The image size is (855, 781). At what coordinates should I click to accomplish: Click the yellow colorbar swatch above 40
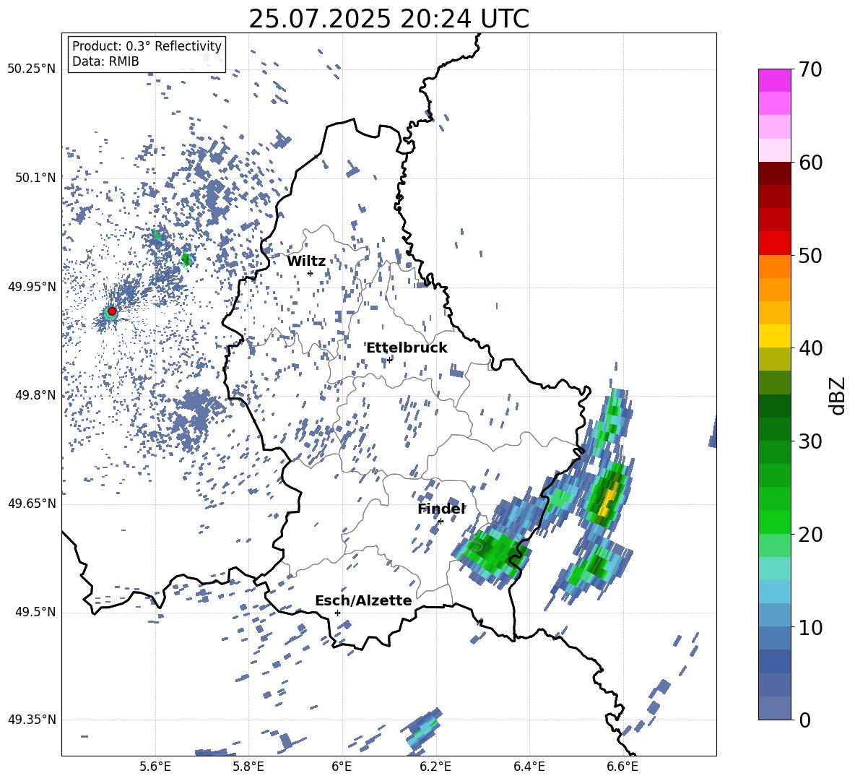774,336
